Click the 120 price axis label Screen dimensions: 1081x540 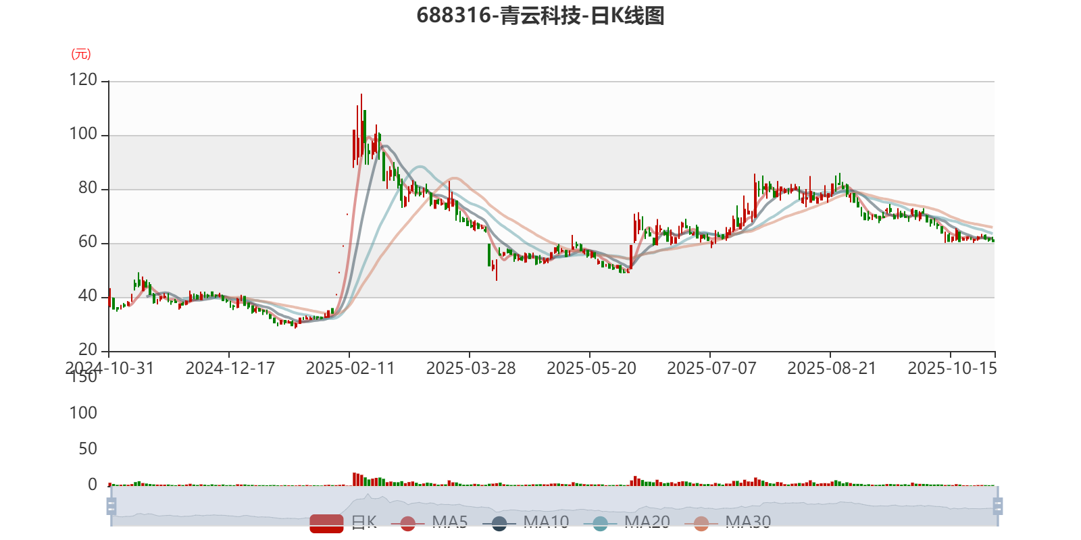tap(83, 80)
